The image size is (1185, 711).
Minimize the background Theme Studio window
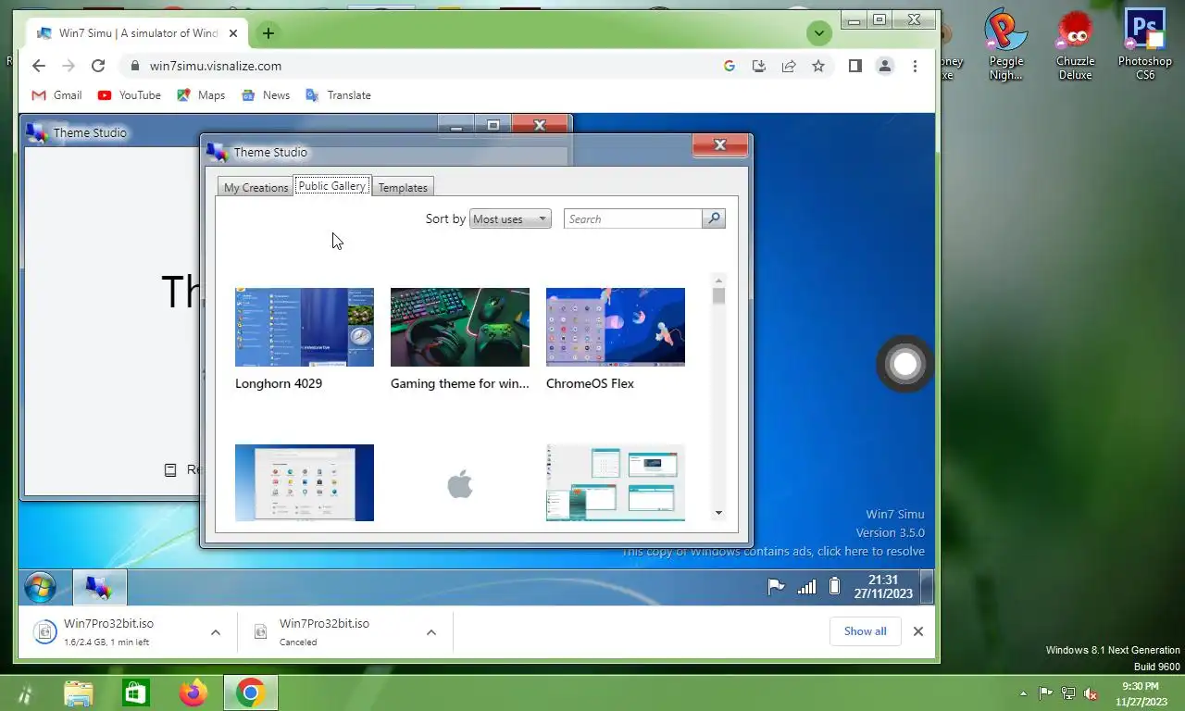tap(455, 125)
